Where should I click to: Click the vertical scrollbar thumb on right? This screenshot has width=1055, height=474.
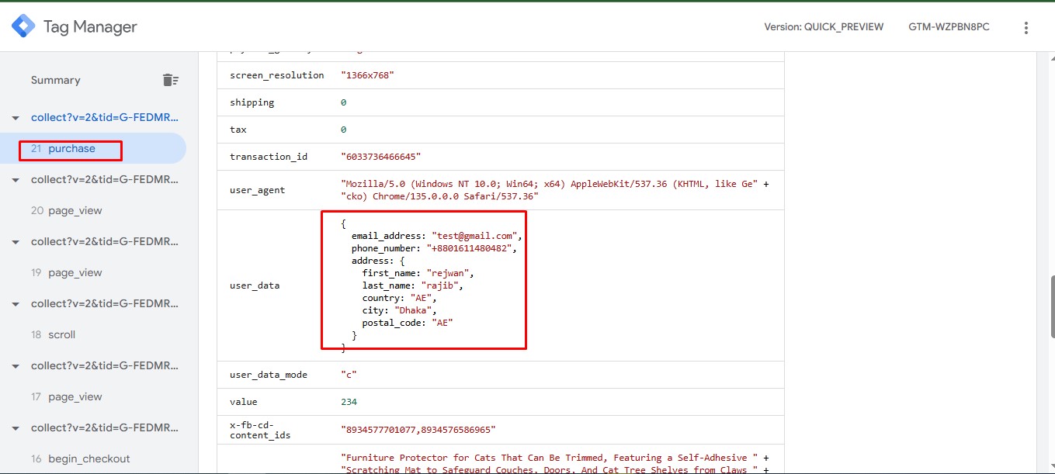(1051, 306)
